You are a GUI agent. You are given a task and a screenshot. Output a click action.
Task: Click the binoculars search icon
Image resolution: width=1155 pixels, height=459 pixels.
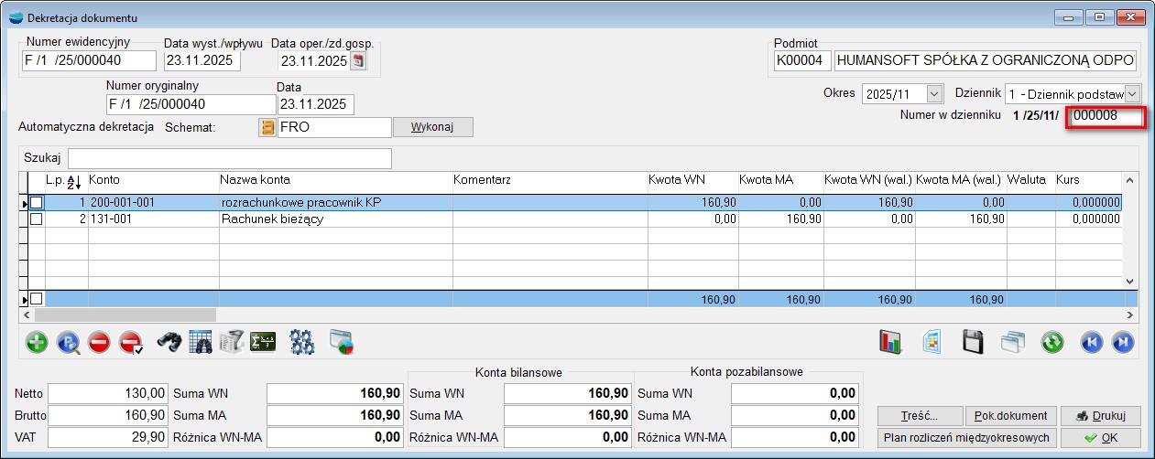click(x=169, y=342)
